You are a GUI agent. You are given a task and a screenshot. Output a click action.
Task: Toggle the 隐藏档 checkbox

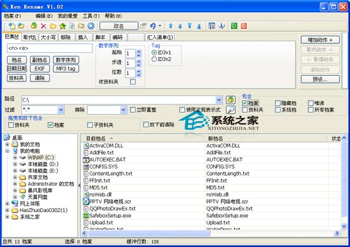point(277,103)
